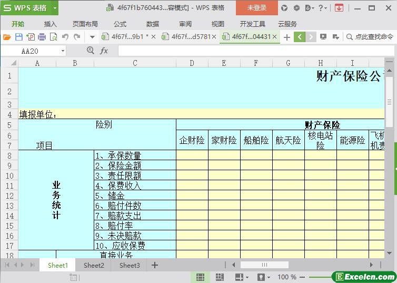Click the undo arrow icon

(65, 37)
